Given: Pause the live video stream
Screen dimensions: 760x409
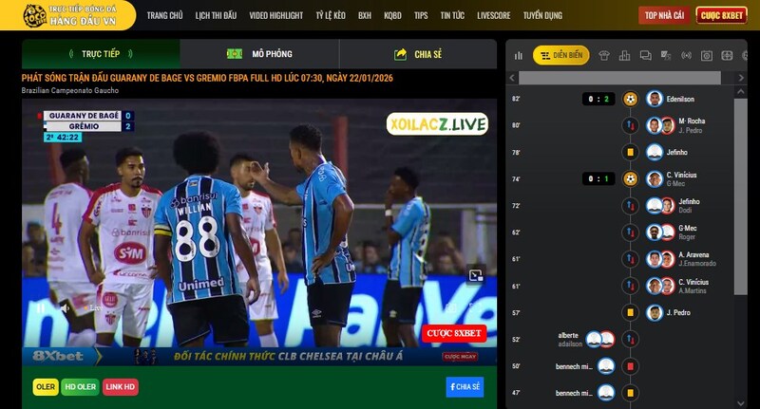Looking at the screenshot, I should click(40, 308).
